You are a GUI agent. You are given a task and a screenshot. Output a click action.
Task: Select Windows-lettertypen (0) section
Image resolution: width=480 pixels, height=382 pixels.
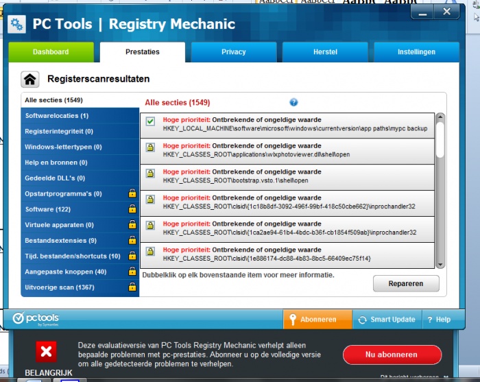point(80,147)
